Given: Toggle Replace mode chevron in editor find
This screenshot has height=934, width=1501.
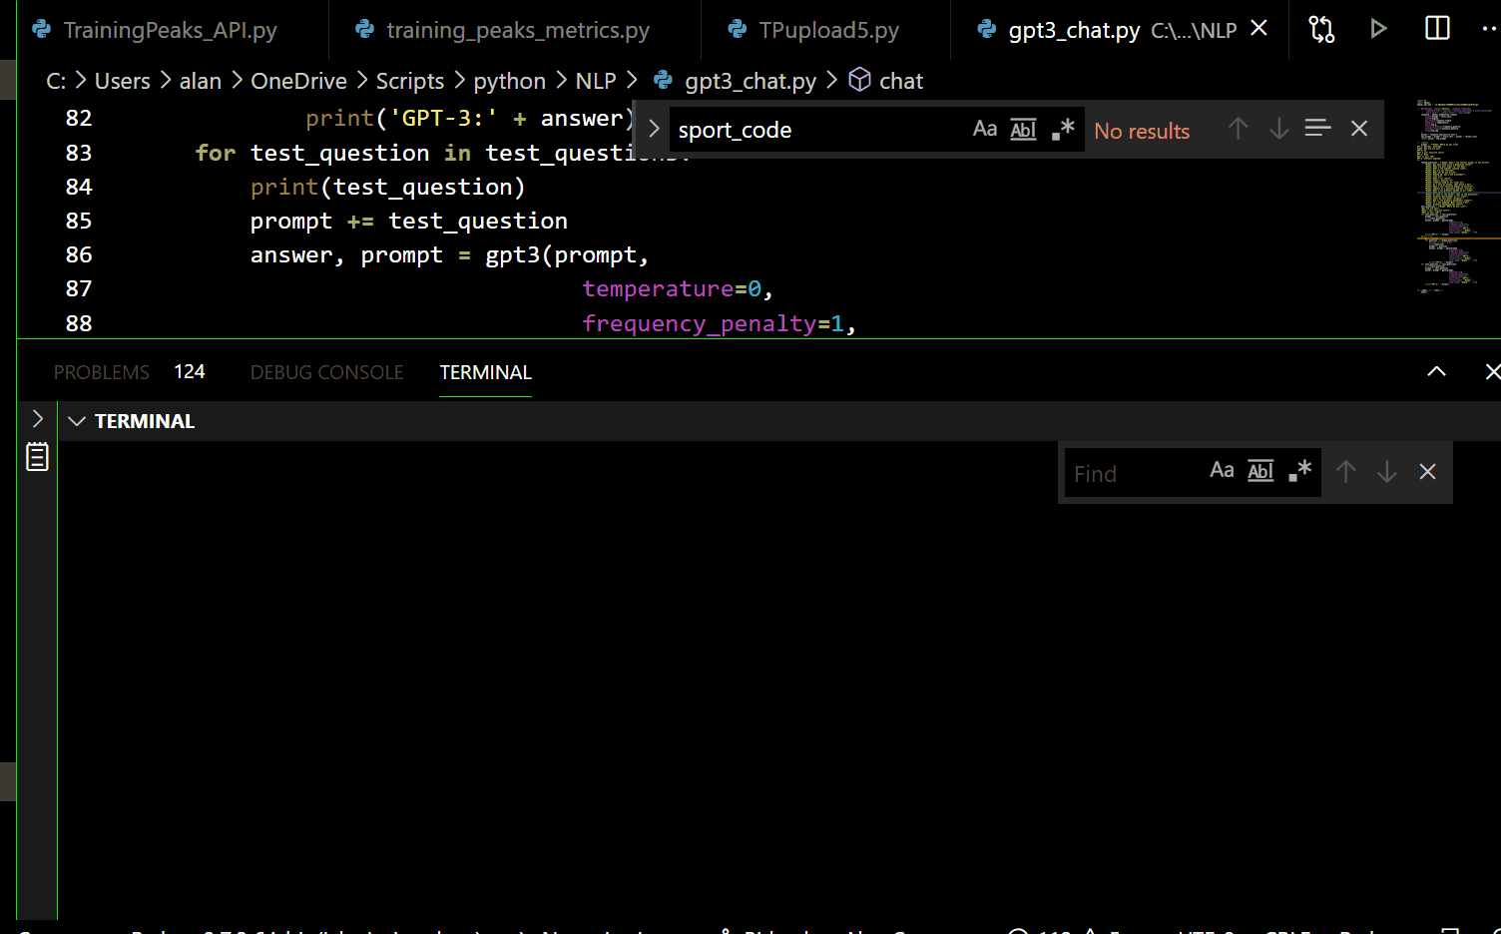Looking at the screenshot, I should coord(654,129).
